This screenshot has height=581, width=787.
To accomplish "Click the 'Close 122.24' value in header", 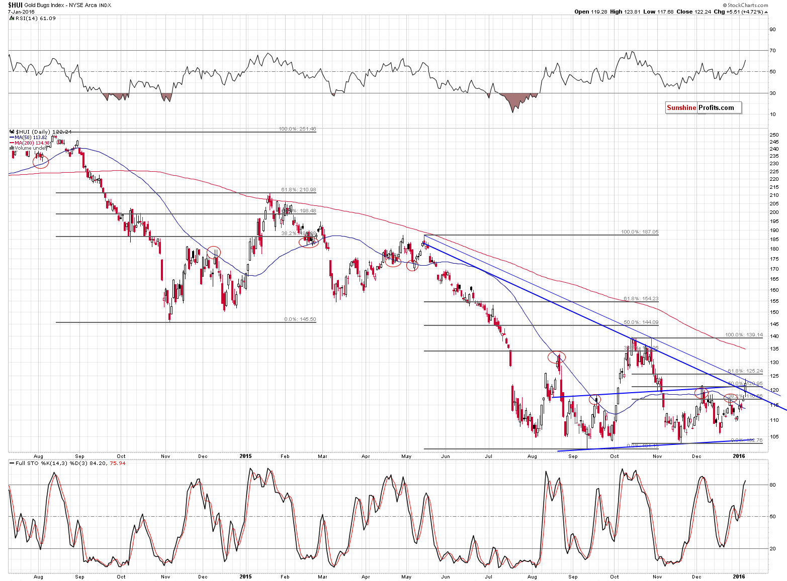I will point(693,12).
